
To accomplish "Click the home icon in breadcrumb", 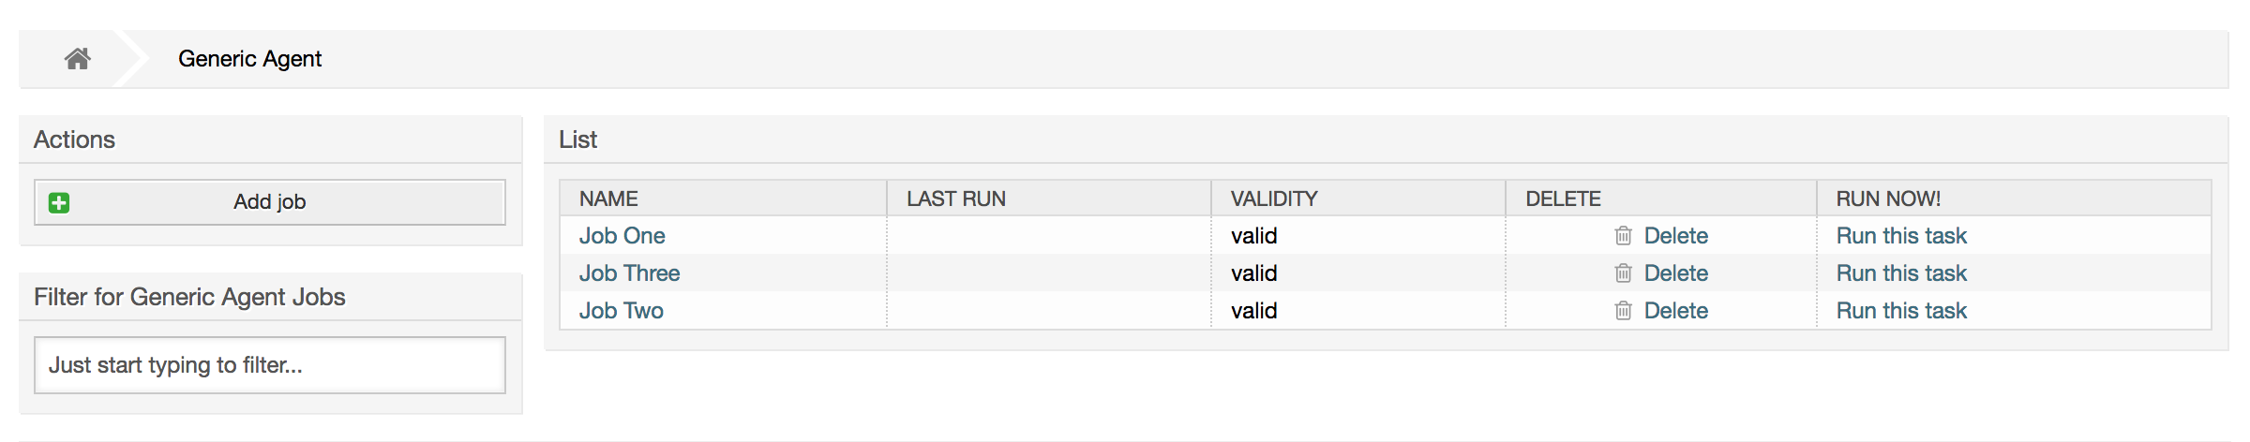I will [x=77, y=59].
